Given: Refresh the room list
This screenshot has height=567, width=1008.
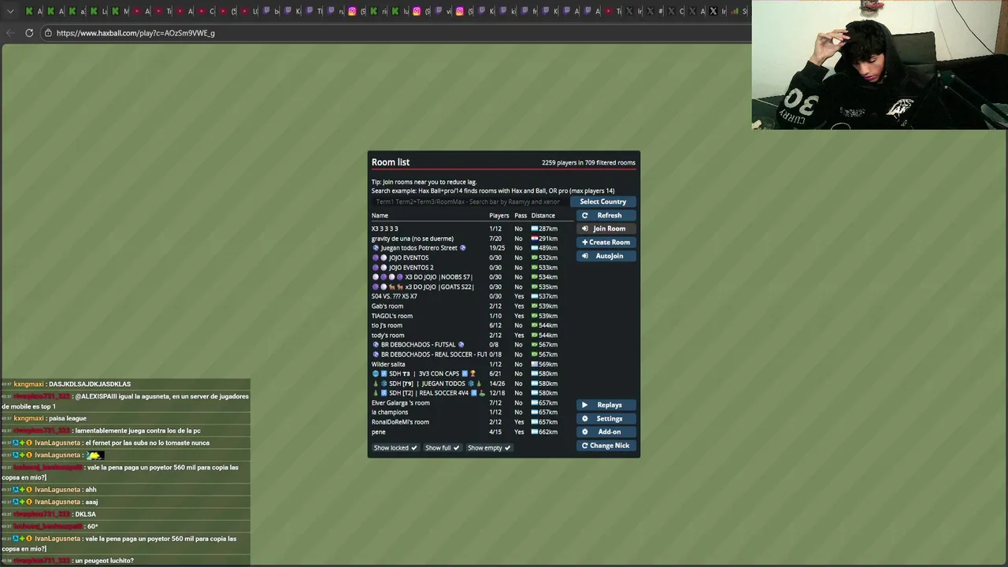Looking at the screenshot, I should point(606,216).
